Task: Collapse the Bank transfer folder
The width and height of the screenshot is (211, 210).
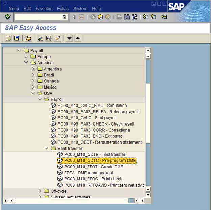Action: 46,148
